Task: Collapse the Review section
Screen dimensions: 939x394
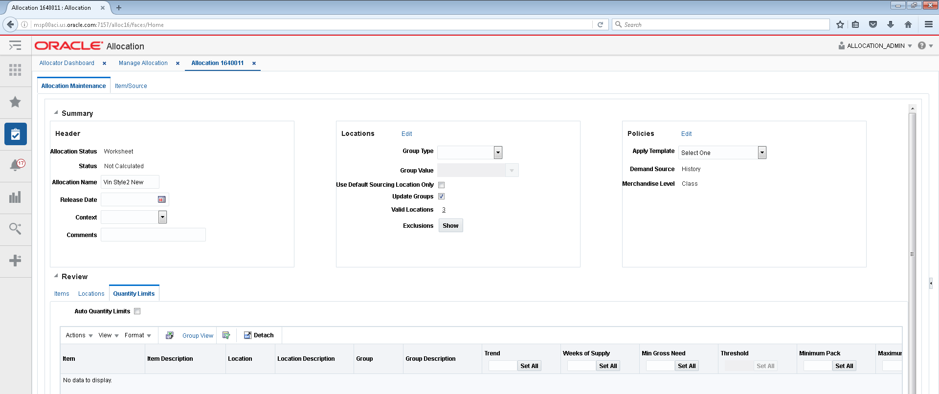Action: click(x=56, y=276)
